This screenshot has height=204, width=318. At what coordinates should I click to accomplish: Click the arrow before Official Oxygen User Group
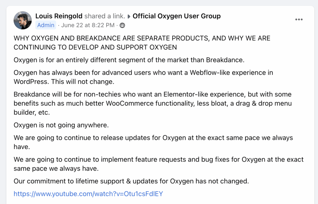(x=129, y=16)
